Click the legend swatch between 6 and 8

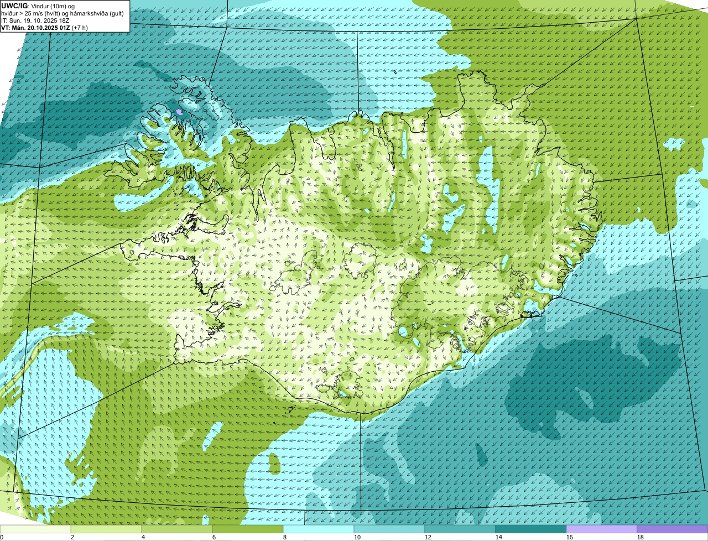coord(248,529)
